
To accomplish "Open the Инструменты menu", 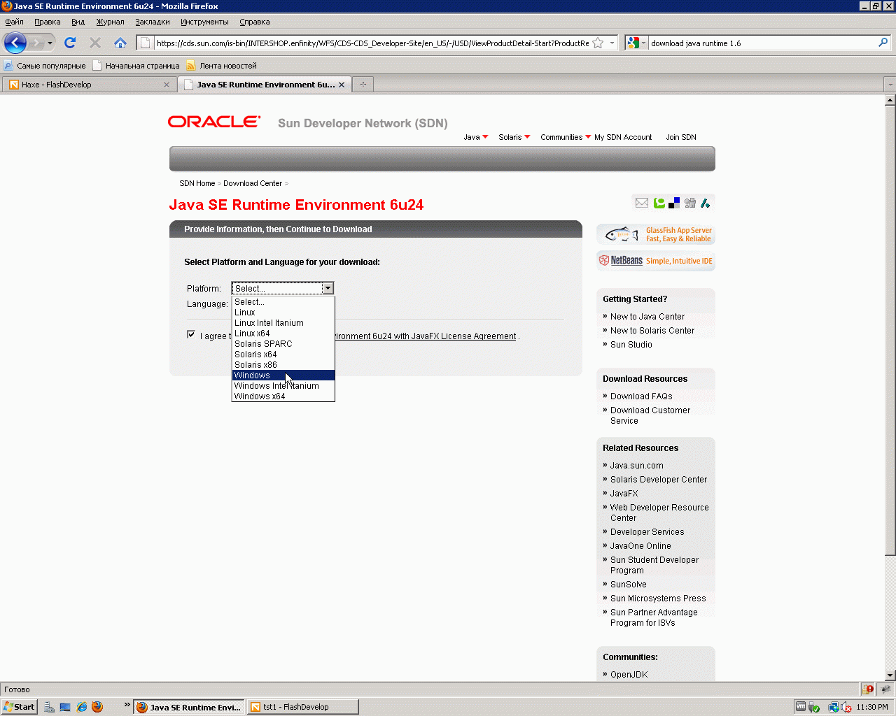I will pos(204,22).
